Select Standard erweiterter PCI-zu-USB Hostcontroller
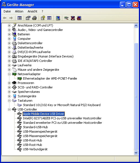 click(63, 123)
